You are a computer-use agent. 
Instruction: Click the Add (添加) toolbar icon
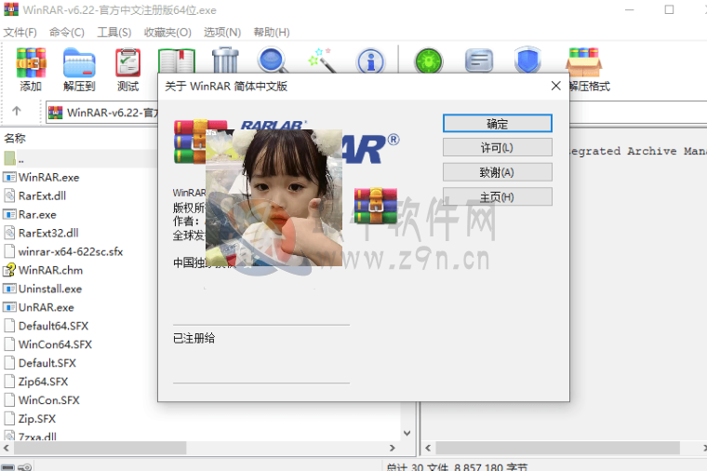pos(31,62)
